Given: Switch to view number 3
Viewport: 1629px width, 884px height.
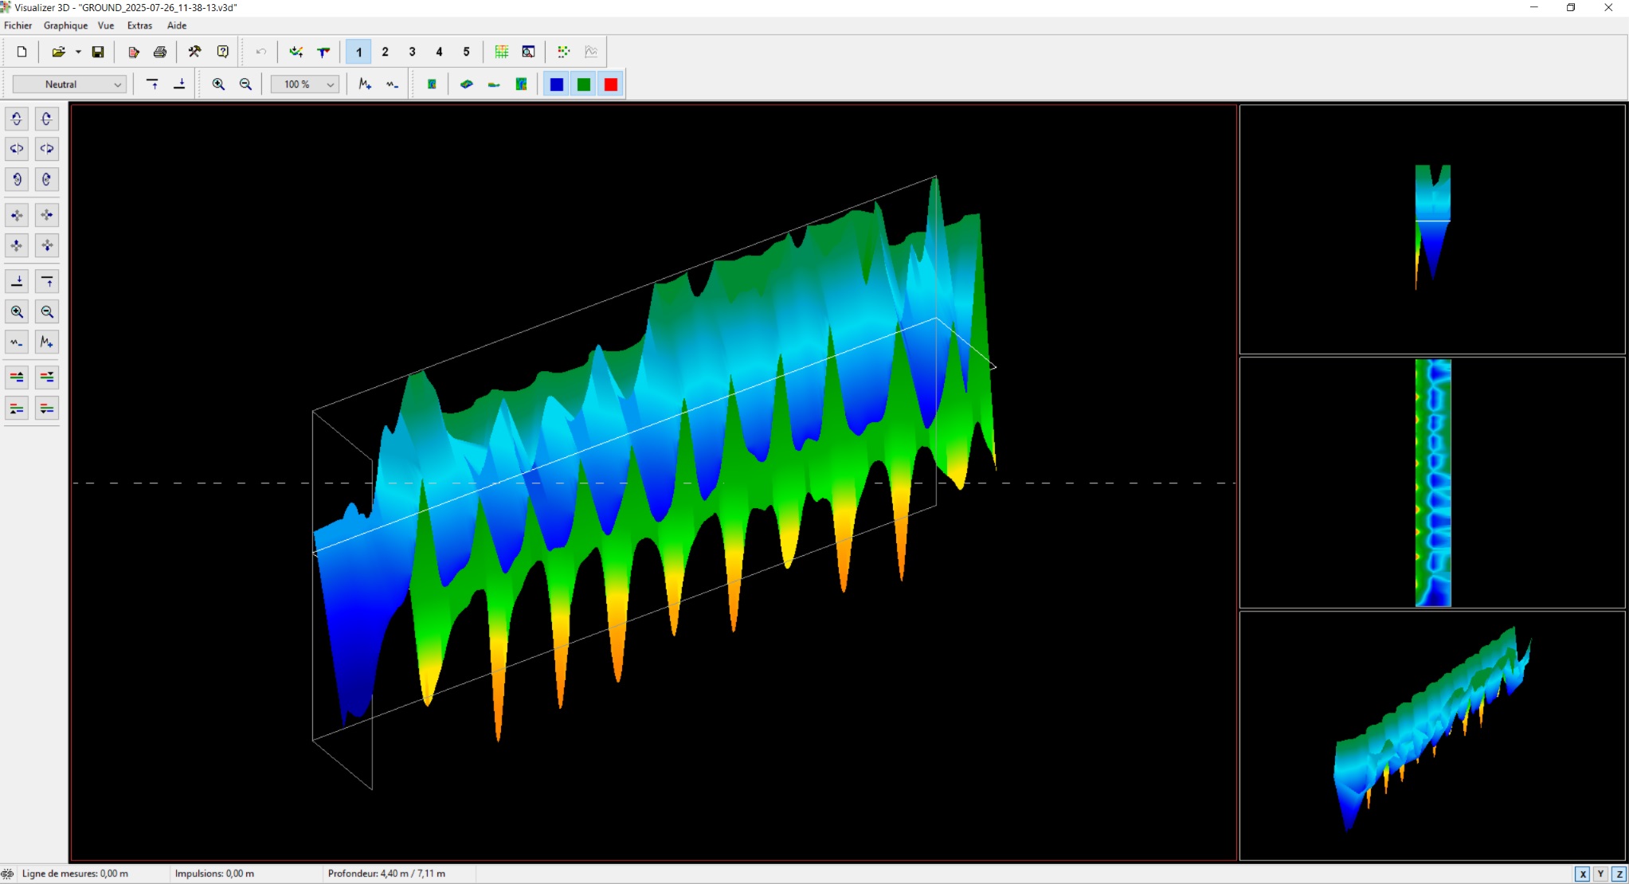Looking at the screenshot, I should [x=412, y=52].
